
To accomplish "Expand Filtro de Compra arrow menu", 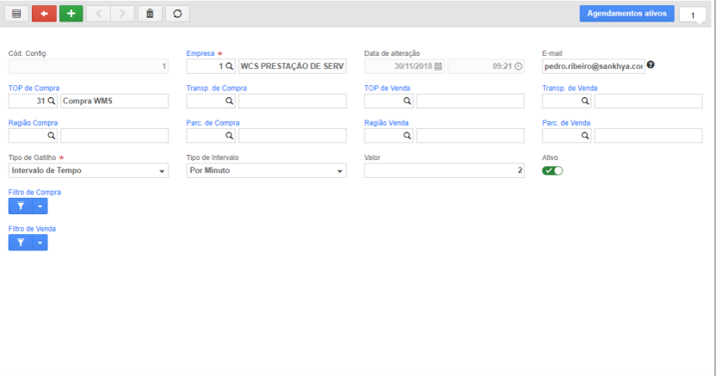I will (x=40, y=206).
